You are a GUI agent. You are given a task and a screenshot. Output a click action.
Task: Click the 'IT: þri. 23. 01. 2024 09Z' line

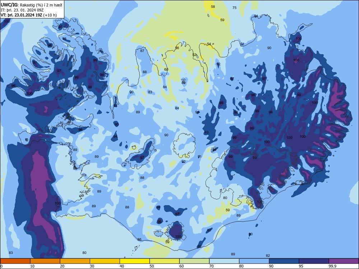22,10
